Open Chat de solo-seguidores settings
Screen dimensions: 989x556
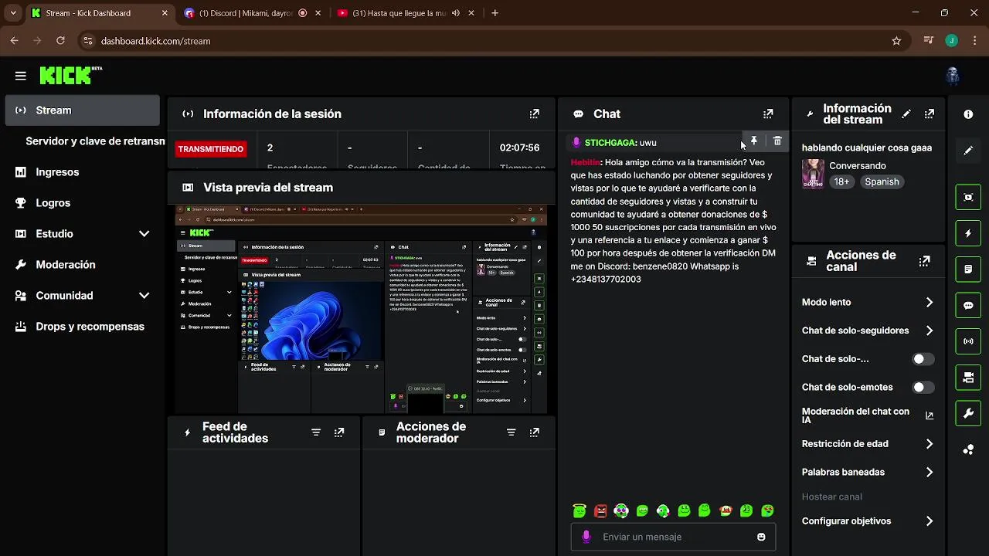868,331
